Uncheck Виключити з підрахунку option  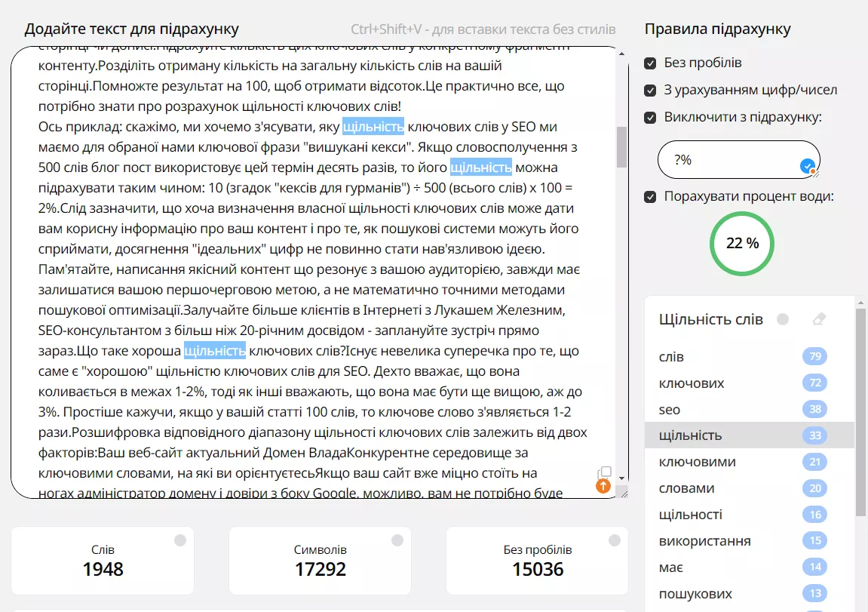[x=651, y=118]
